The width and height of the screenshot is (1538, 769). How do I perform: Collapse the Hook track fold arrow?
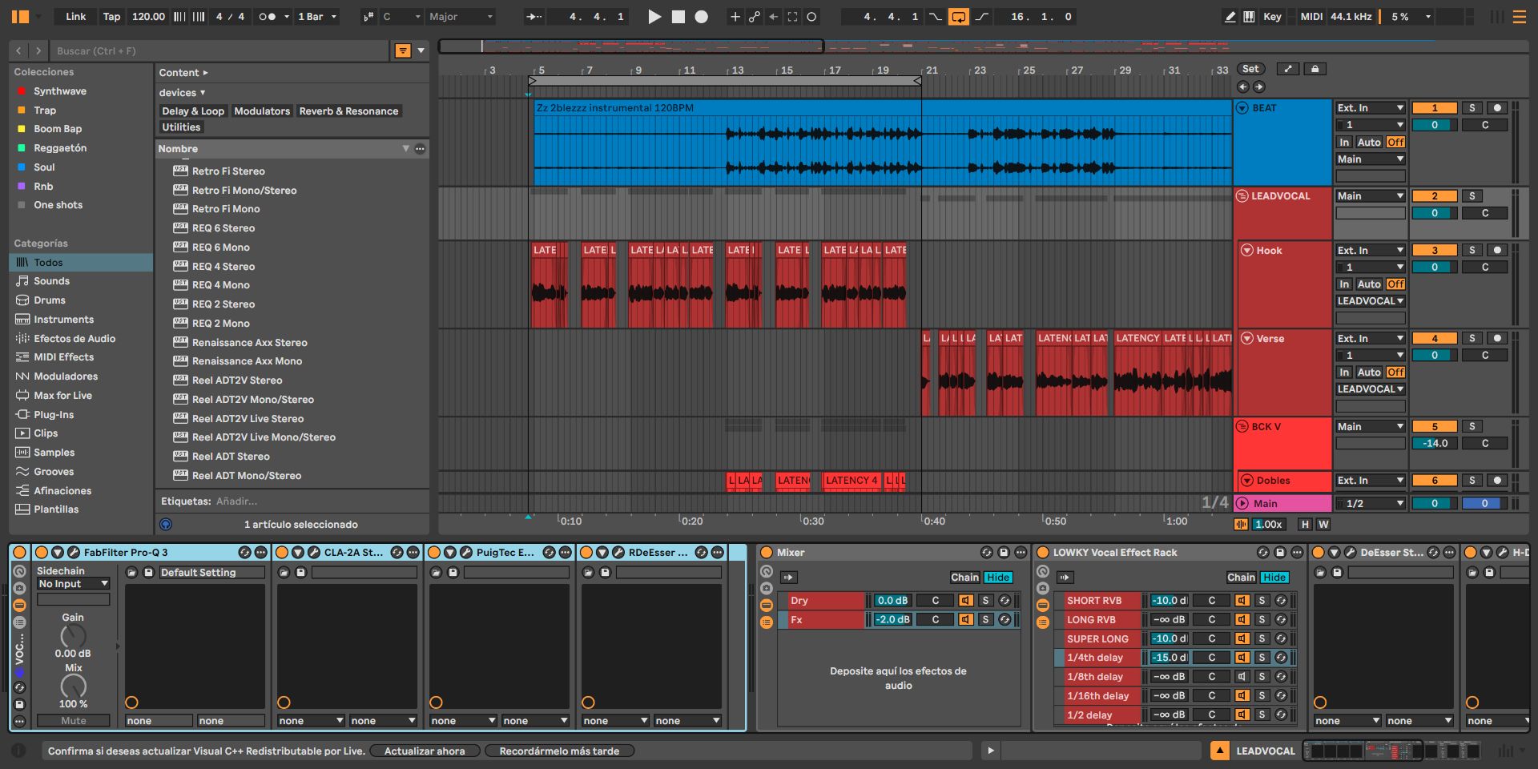[1246, 251]
